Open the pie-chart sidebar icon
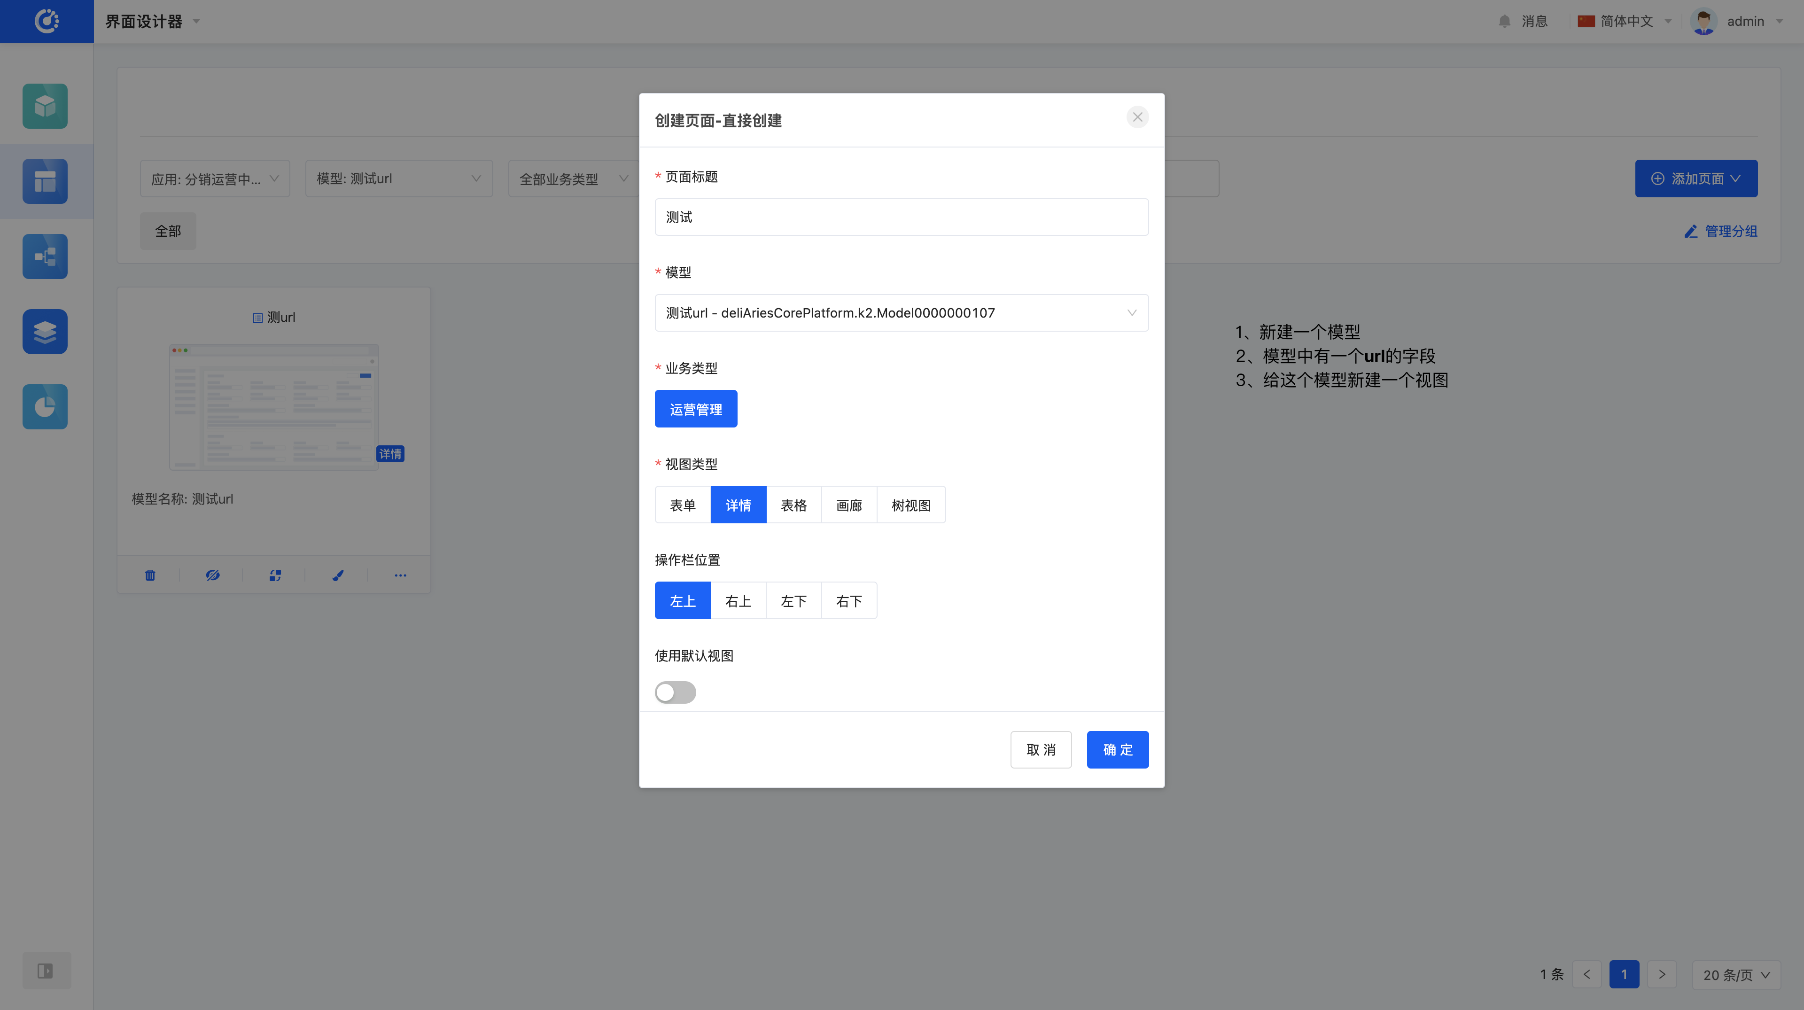Viewport: 1804px width, 1010px height. 45,406
